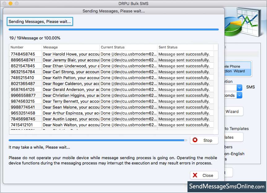Click message cell Dear Noah Walton
The image size is (267, 193).
coord(71,125)
